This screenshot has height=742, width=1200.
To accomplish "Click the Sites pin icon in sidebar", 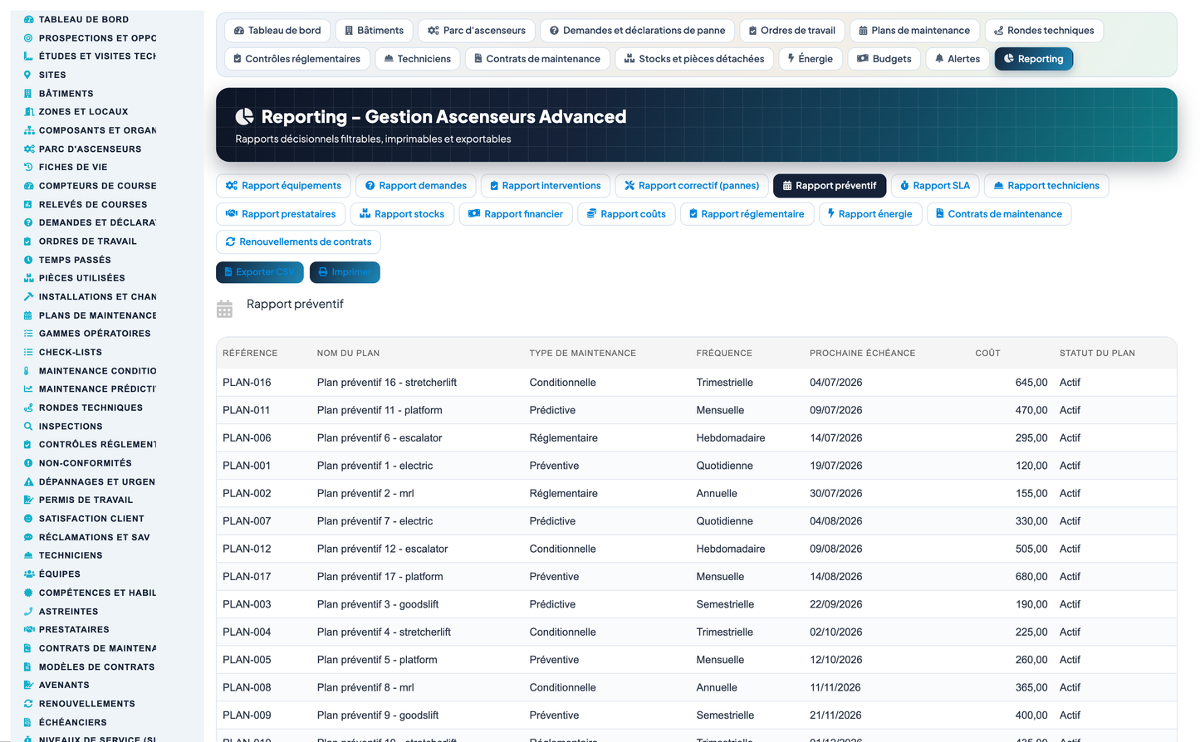I will click(28, 75).
